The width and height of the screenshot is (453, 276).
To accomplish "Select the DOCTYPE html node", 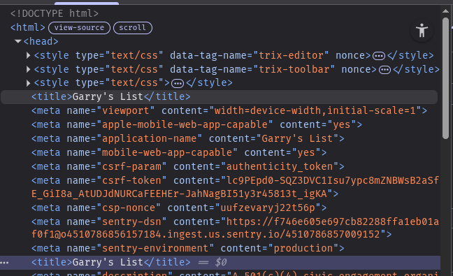I will point(55,13).
